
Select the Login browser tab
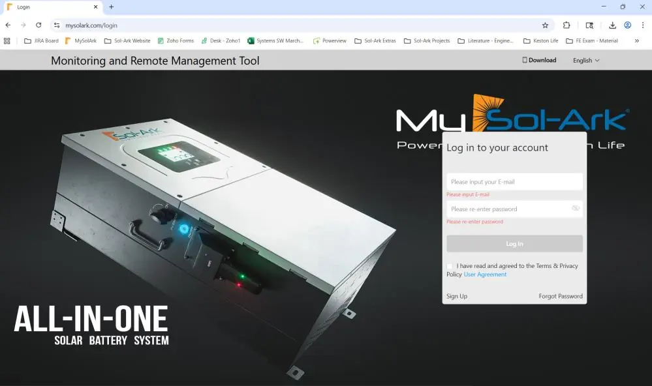(x=52, y=7)
